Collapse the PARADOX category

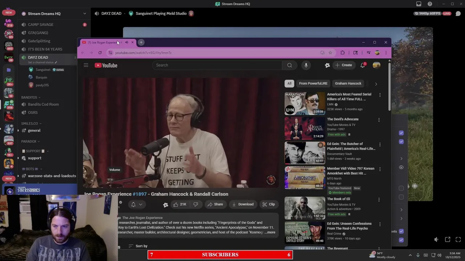click(x=31, y=141)
